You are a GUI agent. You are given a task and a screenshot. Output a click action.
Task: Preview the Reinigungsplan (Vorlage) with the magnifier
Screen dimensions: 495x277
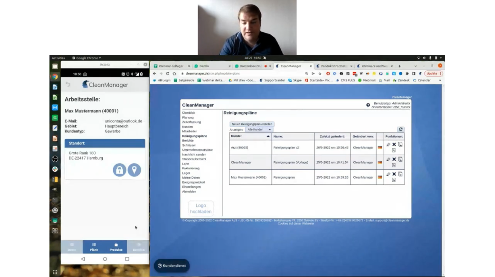click(x=394, y=165)
